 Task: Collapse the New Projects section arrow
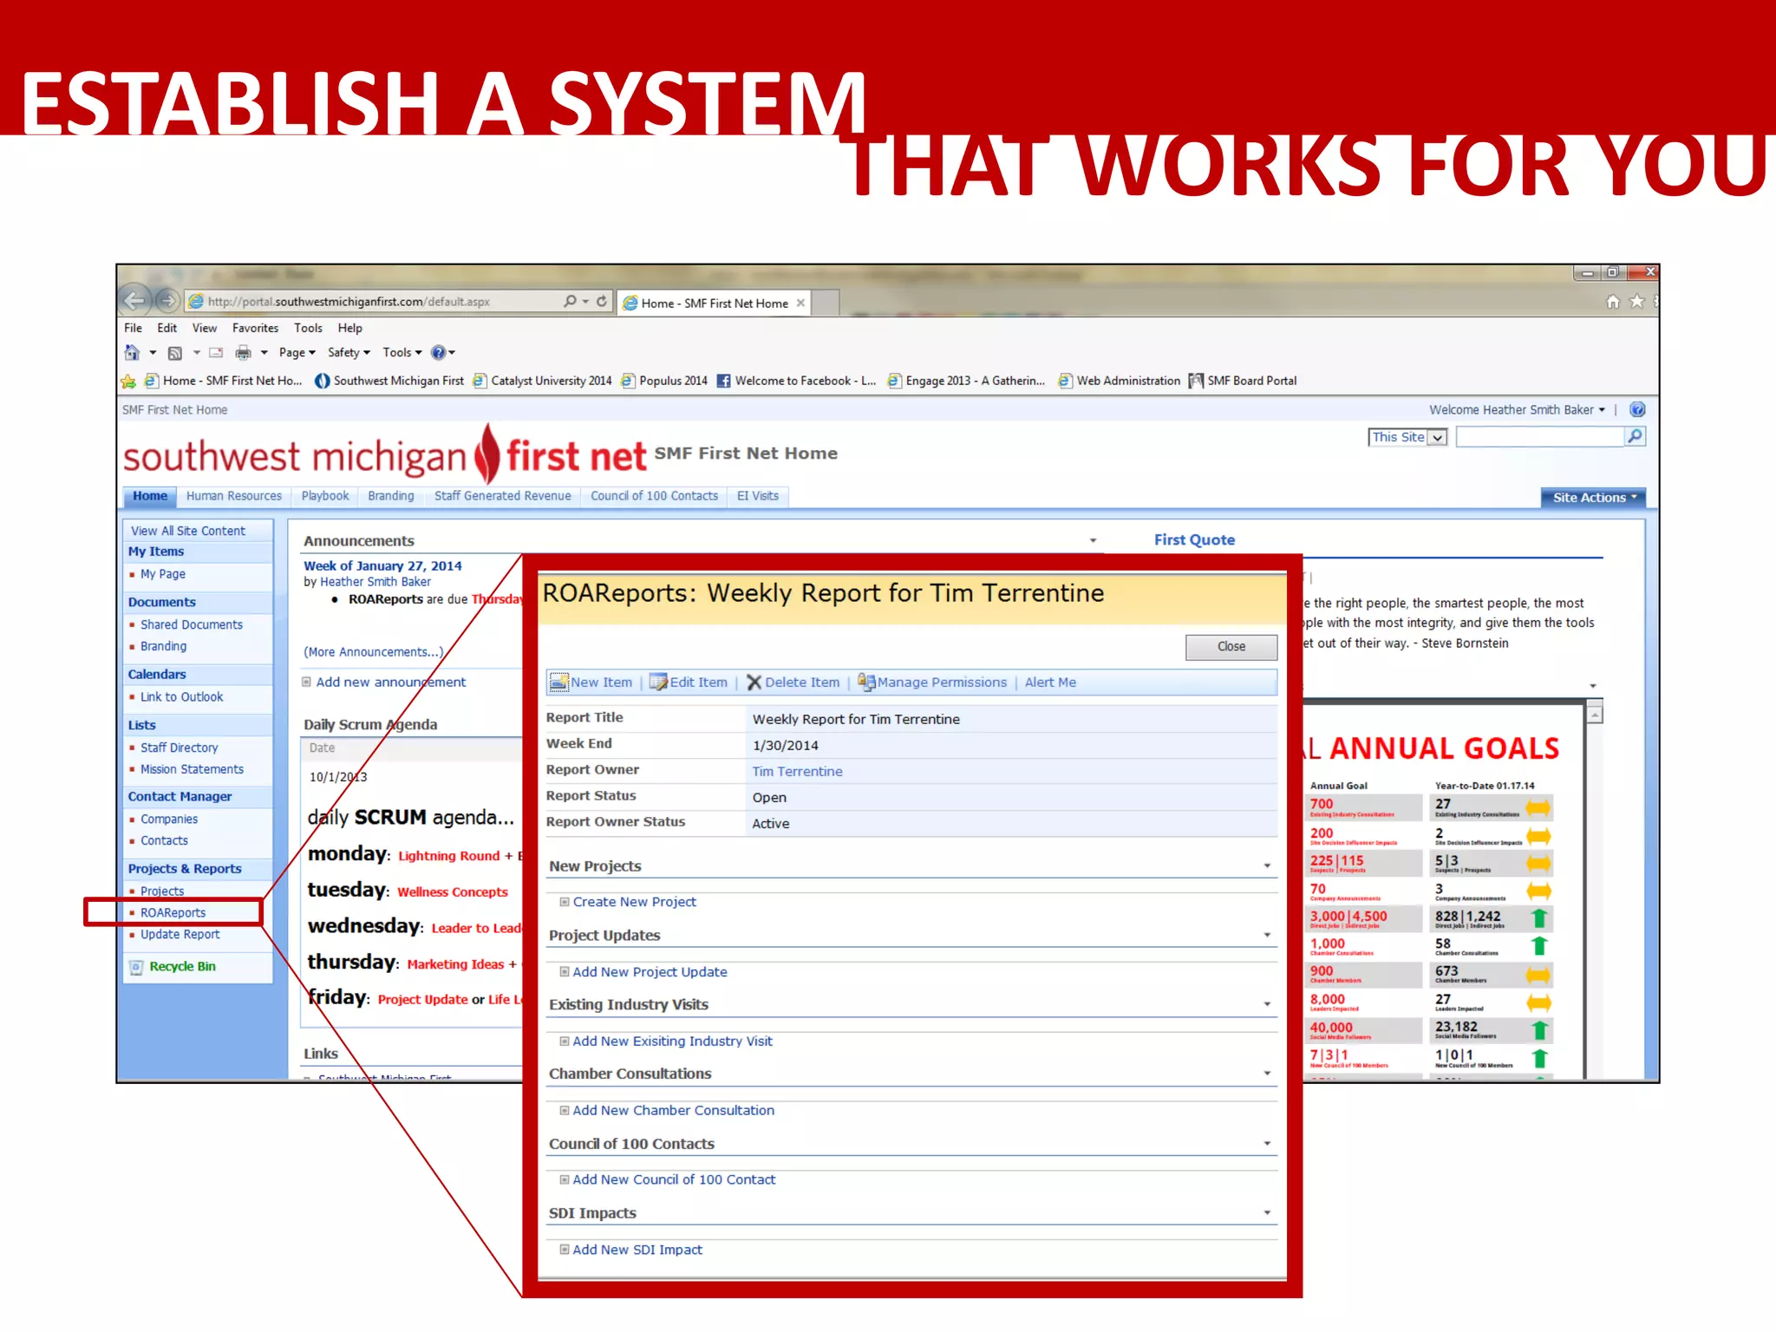1267,866
